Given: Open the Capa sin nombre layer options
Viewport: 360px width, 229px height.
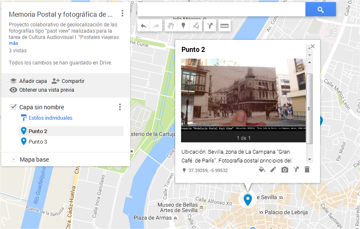Looking at the screenshot, I should pyautogui.click(x=120, y=107).
